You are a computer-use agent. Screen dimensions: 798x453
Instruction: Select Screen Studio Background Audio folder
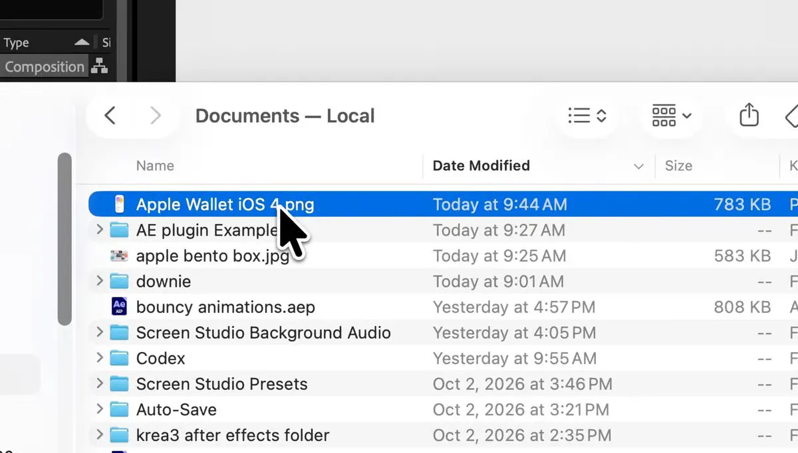[443, 332]
